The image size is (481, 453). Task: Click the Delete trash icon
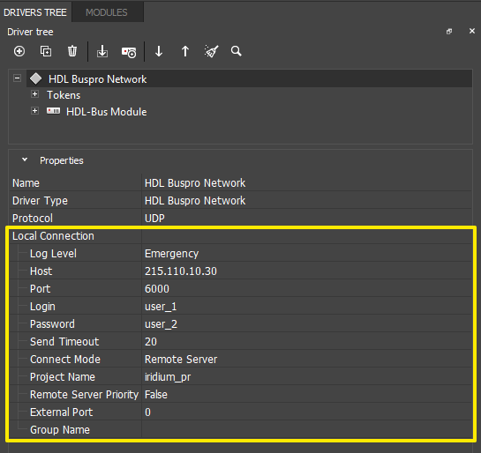[x=72, y=51]
